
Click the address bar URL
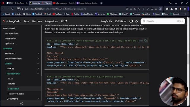(56, 9)
